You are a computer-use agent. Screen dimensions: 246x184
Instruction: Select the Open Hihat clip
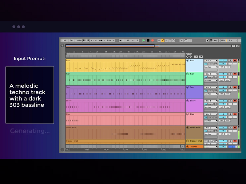click(125, 132)
